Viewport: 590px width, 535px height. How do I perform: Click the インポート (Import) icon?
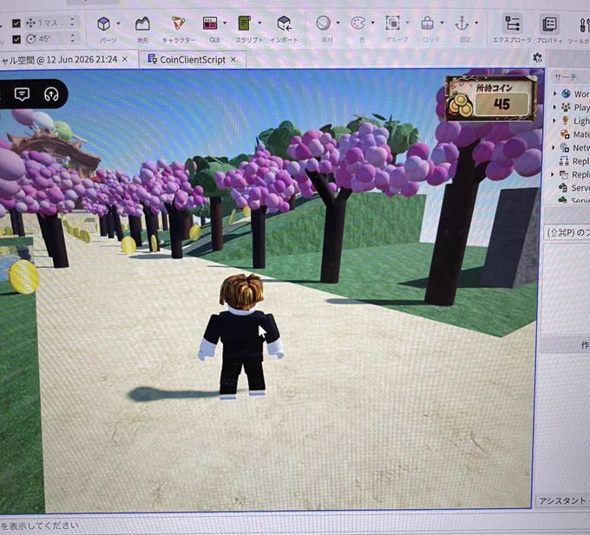click(x=284, y=23)
